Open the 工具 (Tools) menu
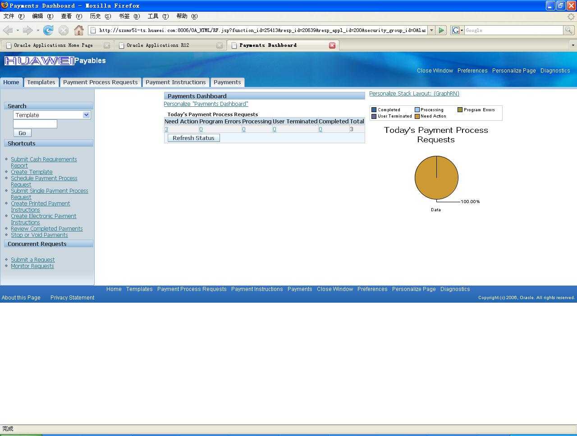 (158, 16)
